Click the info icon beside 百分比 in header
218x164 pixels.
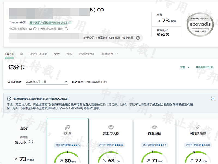[167, 30]
